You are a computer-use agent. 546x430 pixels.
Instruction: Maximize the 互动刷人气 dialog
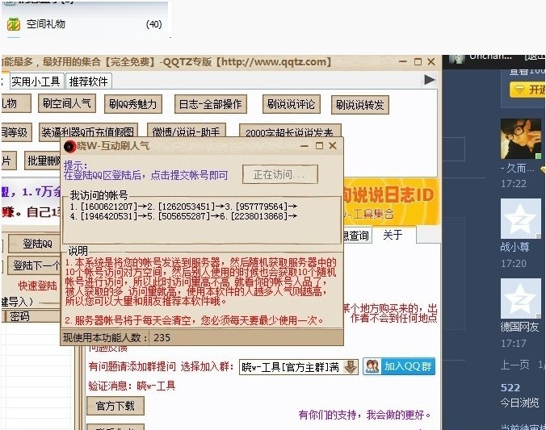click(320, 146)
